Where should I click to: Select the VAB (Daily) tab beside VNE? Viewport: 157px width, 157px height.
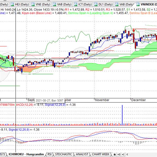point(62,4)
